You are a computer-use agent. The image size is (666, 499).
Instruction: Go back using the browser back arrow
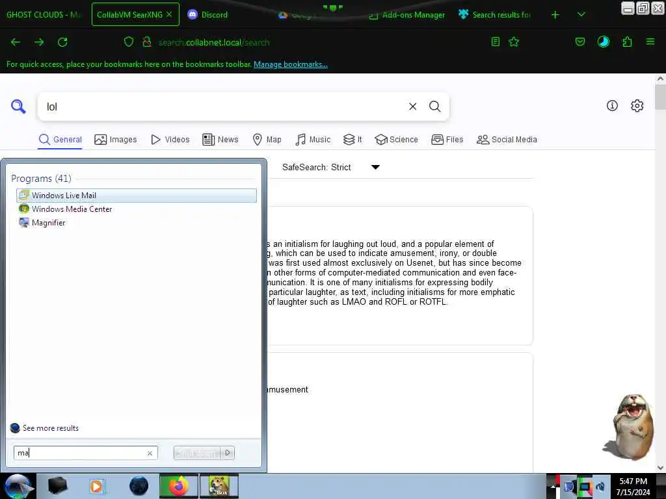[x=16, y=42]
